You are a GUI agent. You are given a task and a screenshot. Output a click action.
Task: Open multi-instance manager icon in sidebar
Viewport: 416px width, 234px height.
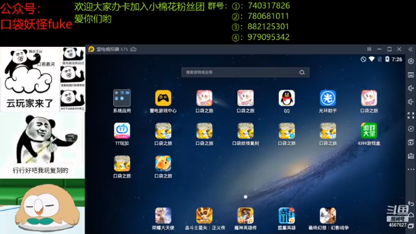tap(411, 142)
